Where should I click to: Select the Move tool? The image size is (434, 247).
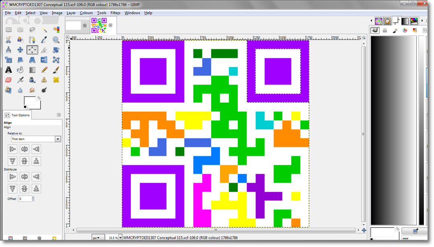click(20, 50)
